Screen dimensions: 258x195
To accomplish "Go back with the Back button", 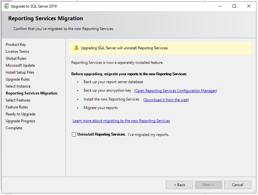I will point(179,185).
